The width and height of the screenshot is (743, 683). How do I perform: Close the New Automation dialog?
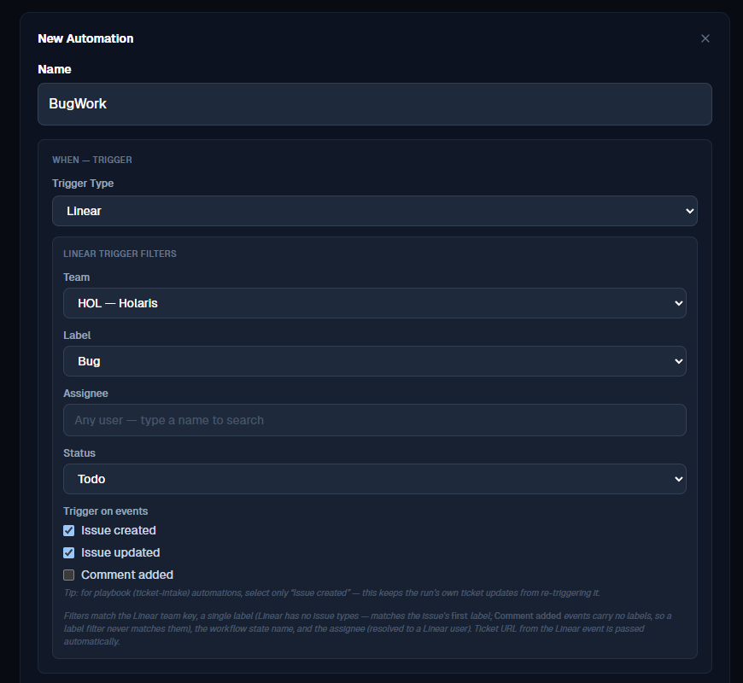point(705,38)
